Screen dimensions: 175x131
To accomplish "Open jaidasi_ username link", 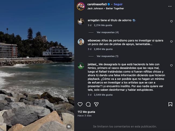I will tap(93, 64).
